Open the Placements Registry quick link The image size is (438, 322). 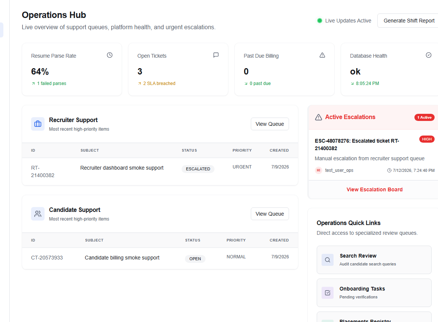point(374,317)
